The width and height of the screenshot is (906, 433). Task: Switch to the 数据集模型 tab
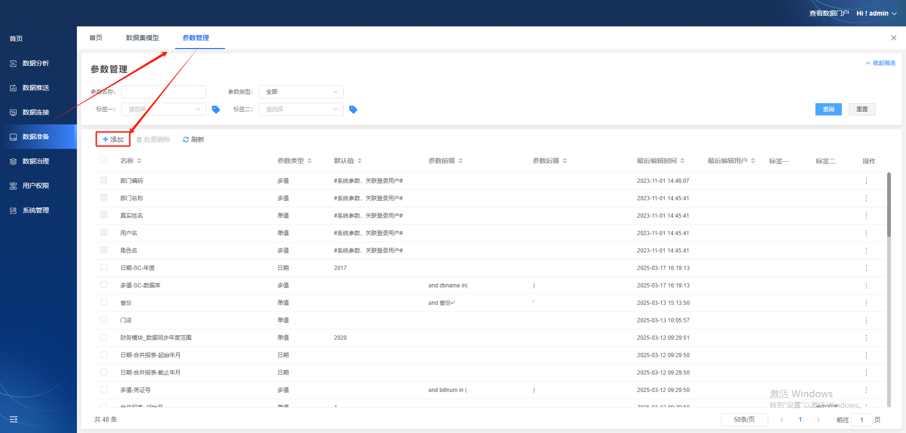(142, 38)
